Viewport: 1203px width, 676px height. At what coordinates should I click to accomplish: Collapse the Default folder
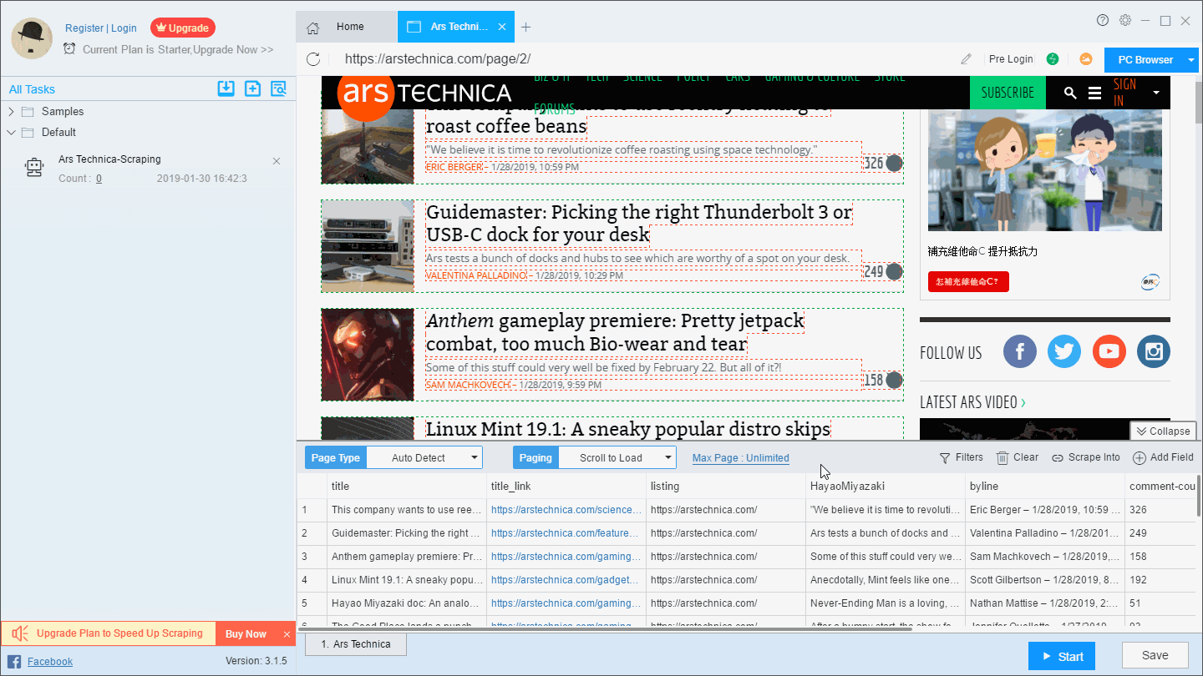click(x=11, y=132)
